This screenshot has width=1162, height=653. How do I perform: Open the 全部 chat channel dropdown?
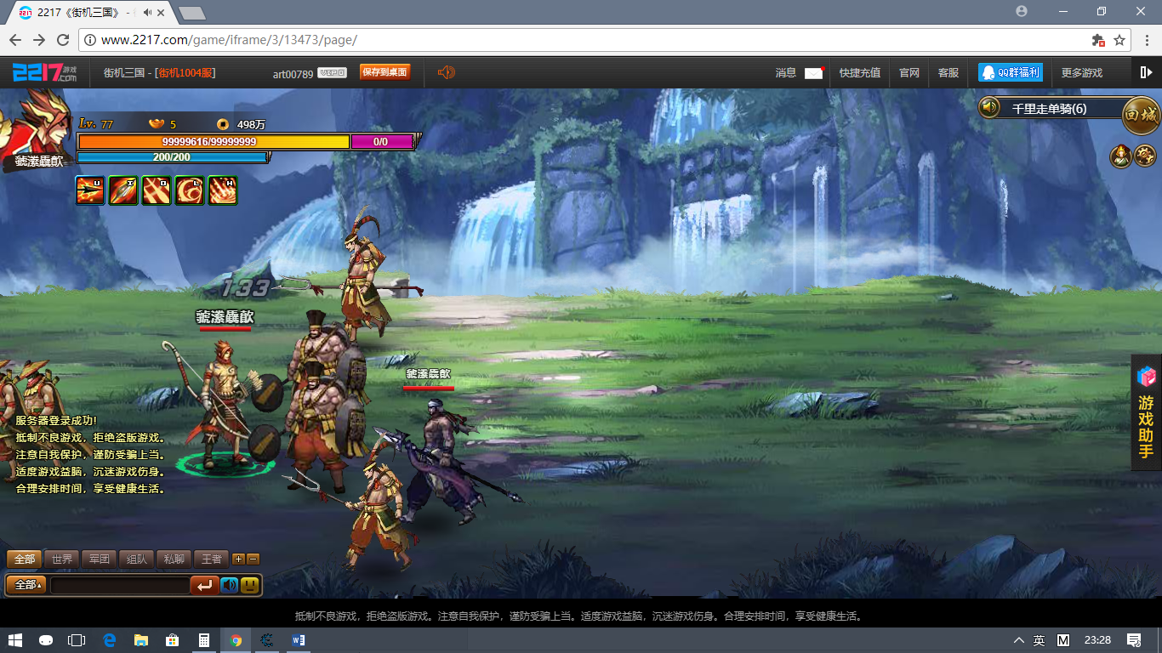26,585
